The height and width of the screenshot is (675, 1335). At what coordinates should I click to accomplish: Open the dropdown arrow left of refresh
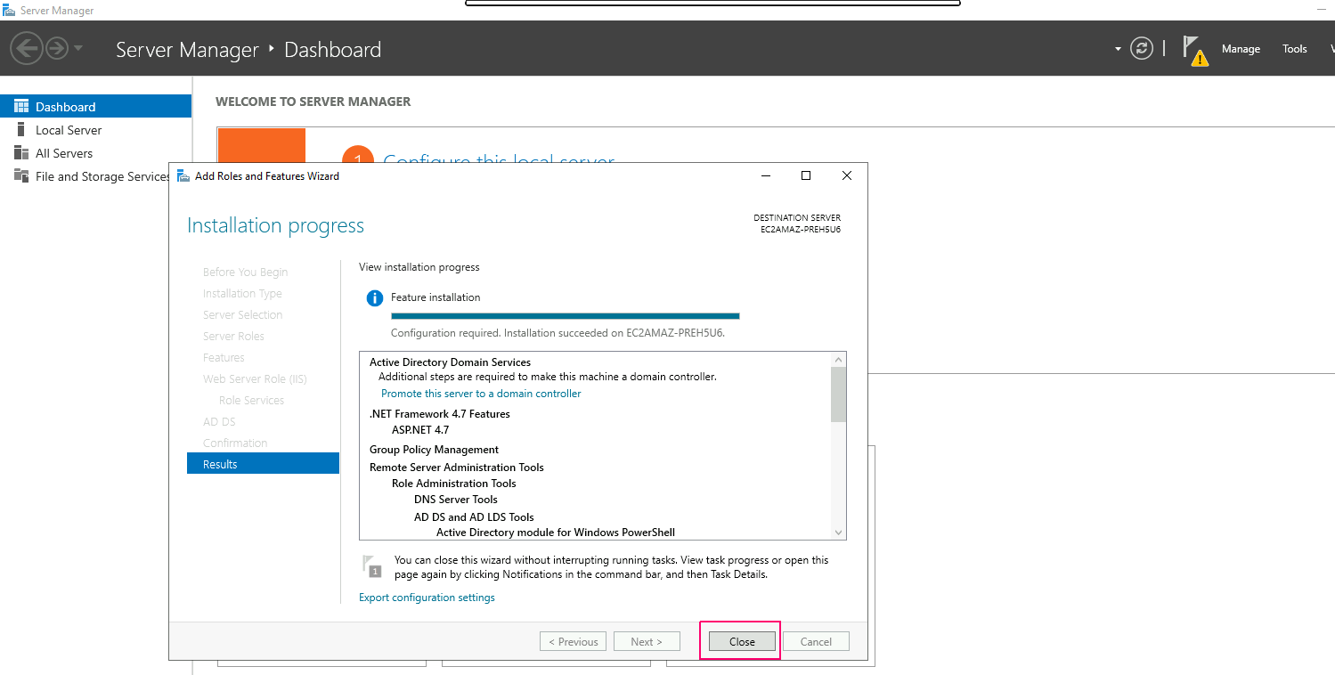pyautogui.click(x=1118, y=49)
